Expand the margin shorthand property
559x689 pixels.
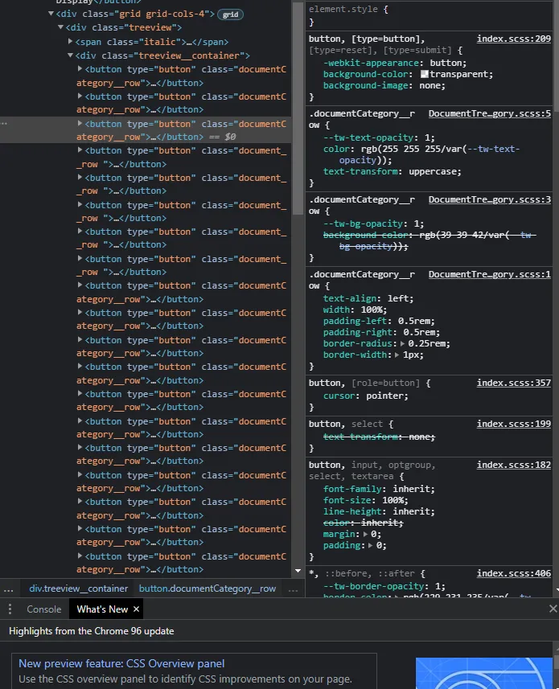point(367,534)
